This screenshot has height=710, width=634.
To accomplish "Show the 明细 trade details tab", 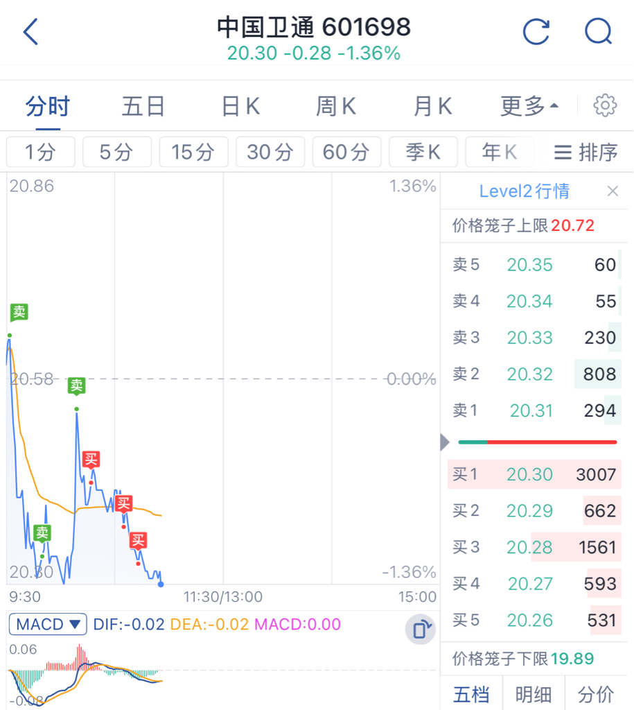I will (534, 693).
